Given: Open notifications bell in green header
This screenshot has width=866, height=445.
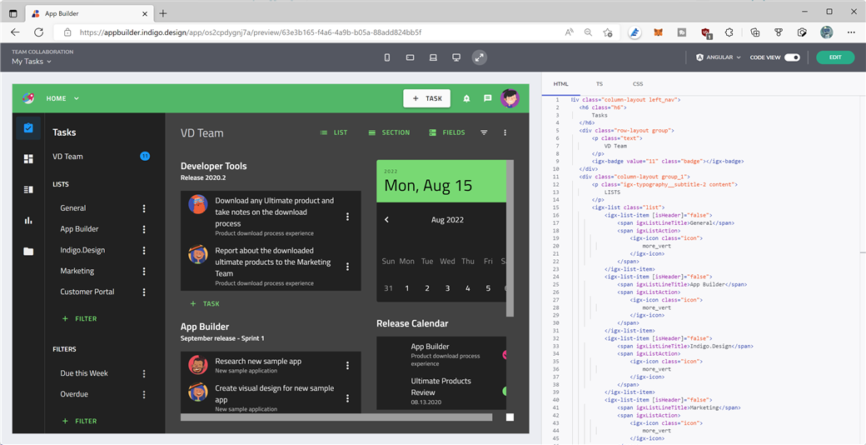Looking at the screenshot, I should [x=466, y=98].
